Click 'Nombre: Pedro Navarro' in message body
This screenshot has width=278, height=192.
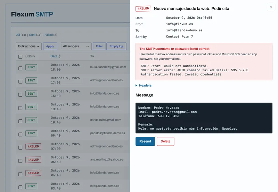[159, 107]
